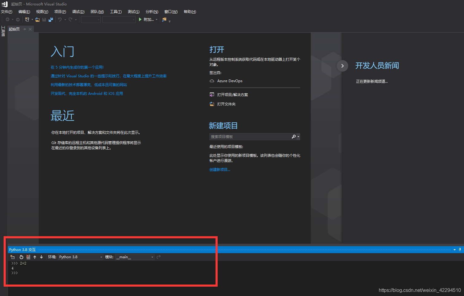Expand the Redo history dropdown arrow
Screen dimensions: 464x296
76,20
